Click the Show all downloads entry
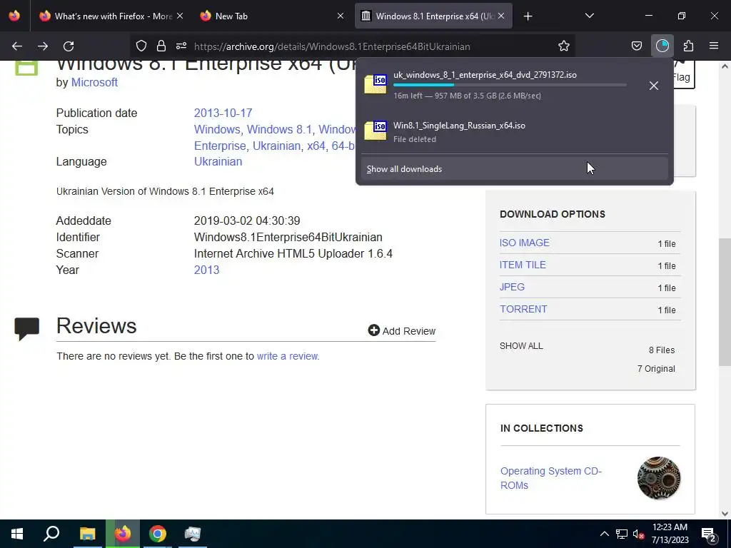The image size is (731, 548). coord(514,168)
